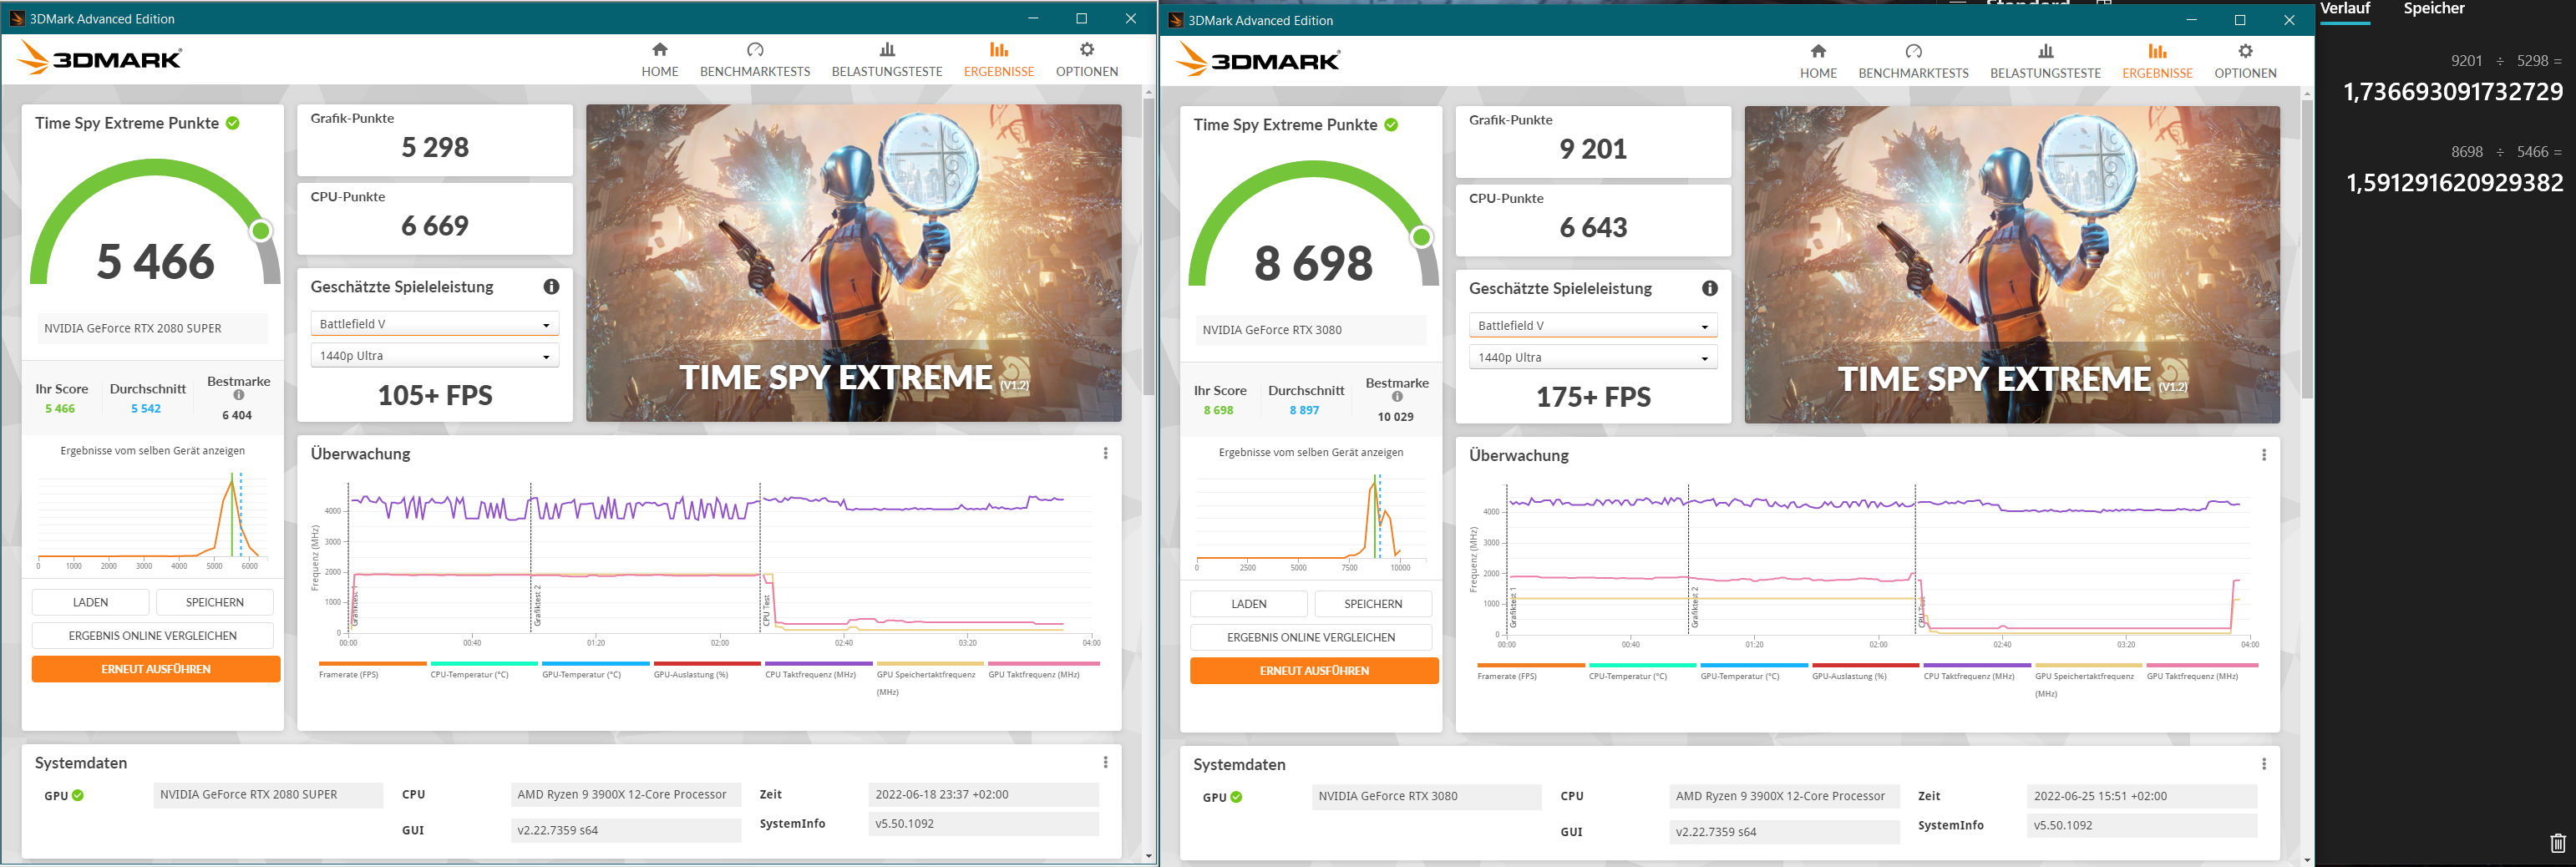Open Battlefield V game dropdown in right window
Screen dimensions: 2576x867
pos(1593,326)
